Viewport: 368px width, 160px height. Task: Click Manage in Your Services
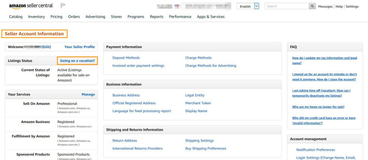pos(88,94)
